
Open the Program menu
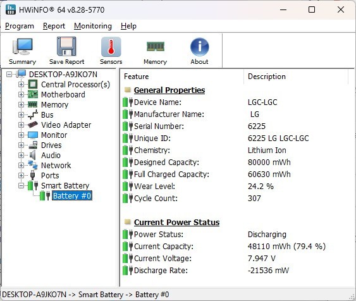(20, 26)
